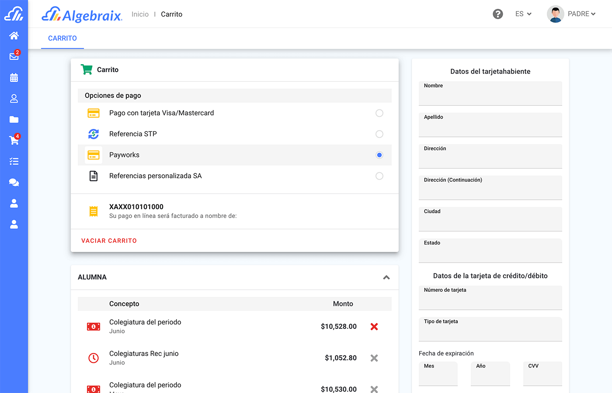Click the Algebraix logo link
The width and height of the screenshot is (612, 393).
point(82,14)
